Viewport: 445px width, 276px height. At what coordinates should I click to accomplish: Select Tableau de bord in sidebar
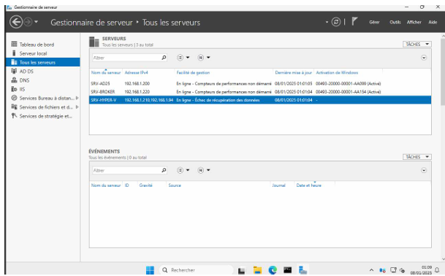coord(37,45)
